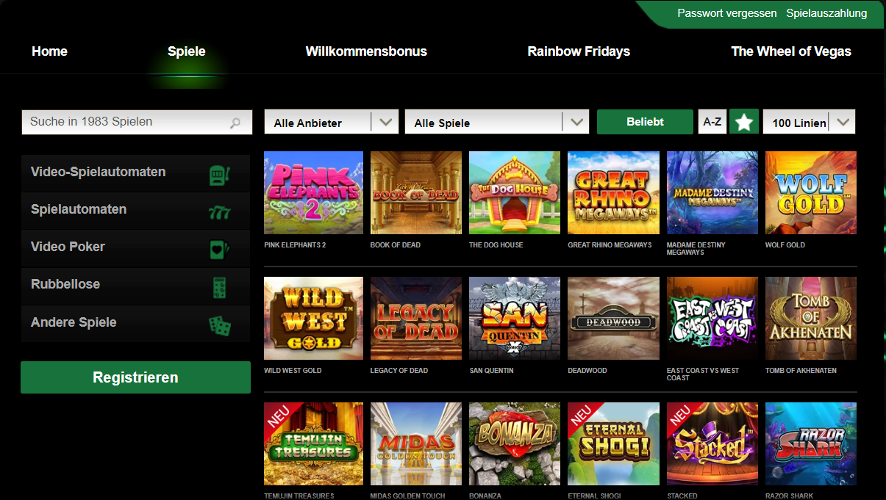Open the Stacked game thumbnail

(712, 443)
